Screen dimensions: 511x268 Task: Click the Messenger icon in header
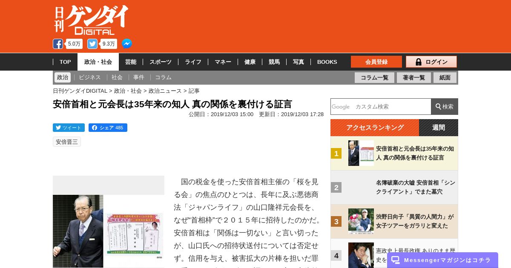[127, 44]
